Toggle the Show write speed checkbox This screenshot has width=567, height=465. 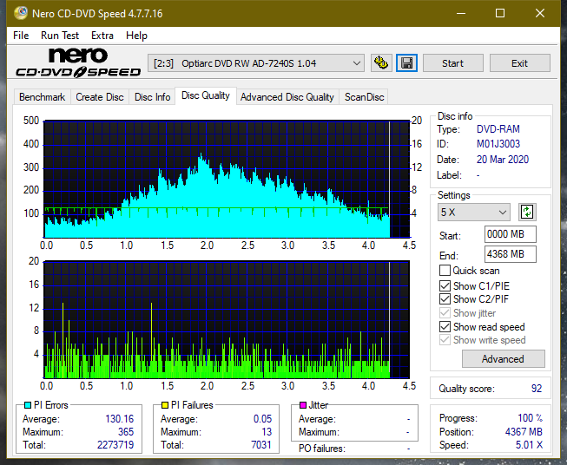pos(445,340)
